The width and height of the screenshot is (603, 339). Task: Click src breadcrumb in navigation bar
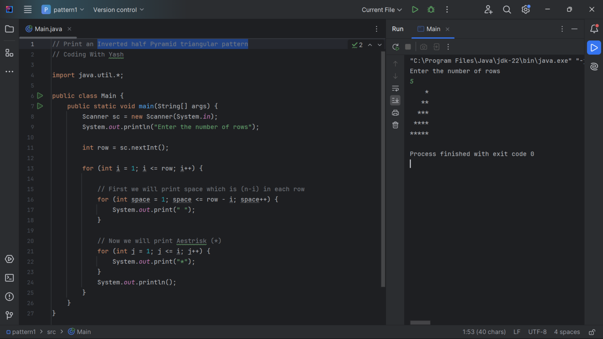(x=51, y=332)
